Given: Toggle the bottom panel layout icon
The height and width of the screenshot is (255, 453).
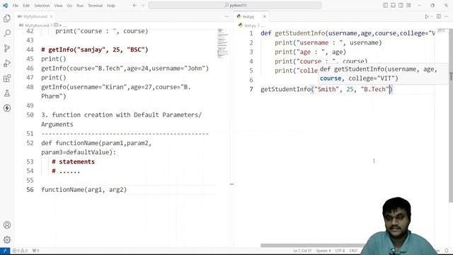Looking at the screenshot, I should pos(393,5).
